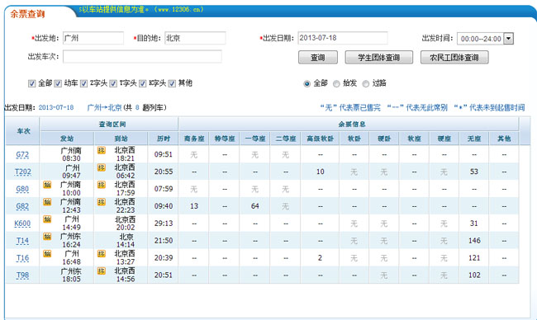
Task: Click the 53 无座 cell for T202
Action: pos(474,172)
